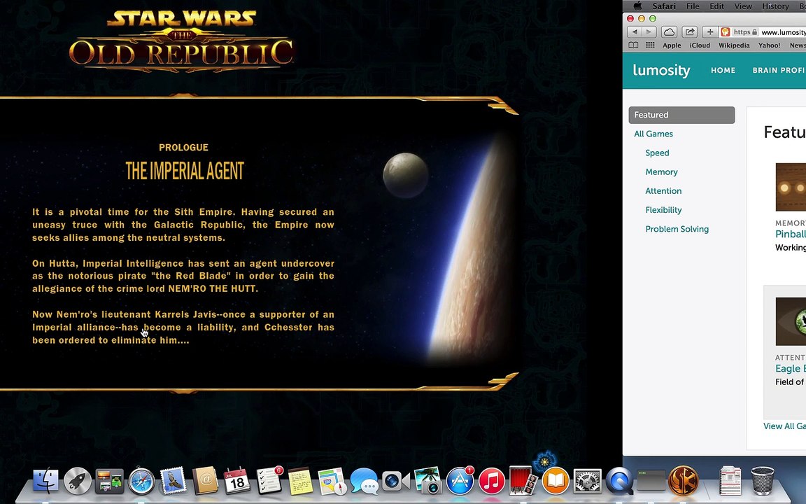Open iCloud bookmark in bookmarks bar
Viewport: 806px width, 504px height.
[x=700, y=45]
